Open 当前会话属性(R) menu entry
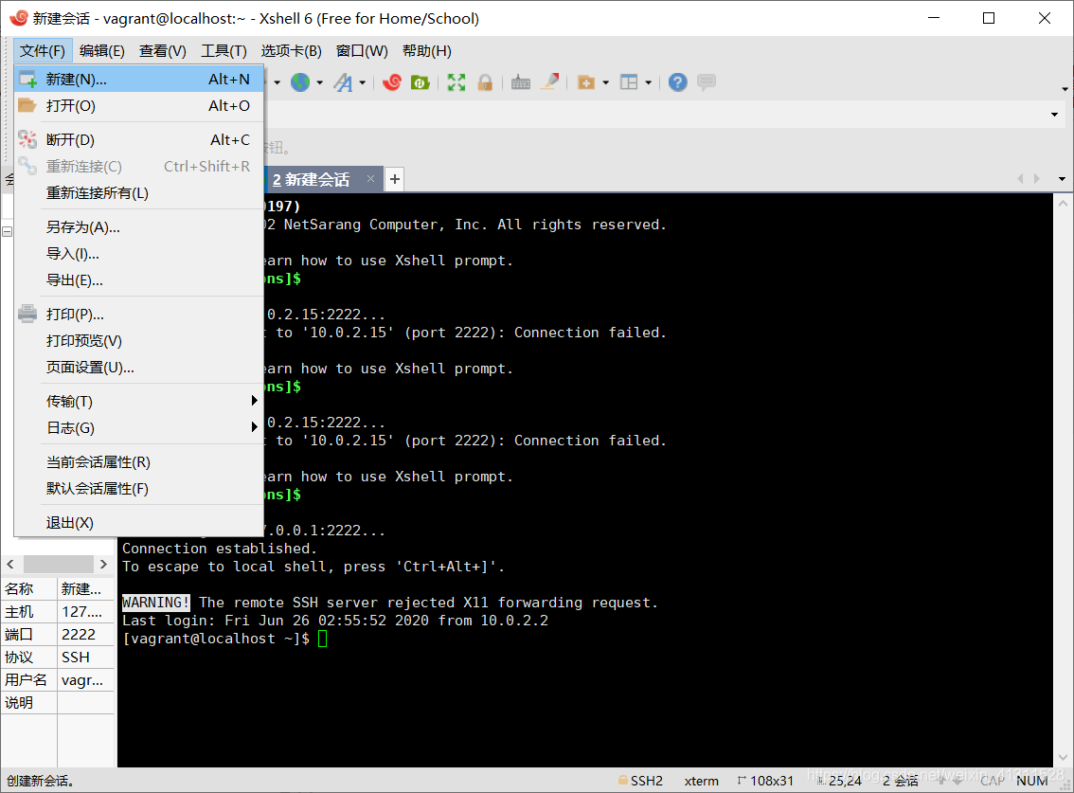Image resolution: width=1074 pixels, height=793 pixels. 139,462
